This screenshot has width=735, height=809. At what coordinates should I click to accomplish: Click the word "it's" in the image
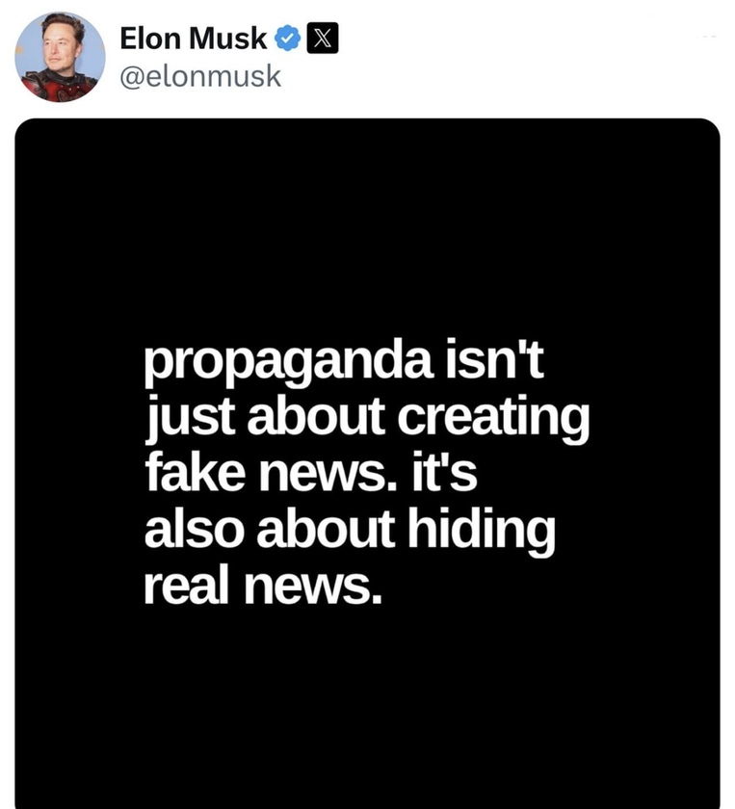tap(444, 471)
